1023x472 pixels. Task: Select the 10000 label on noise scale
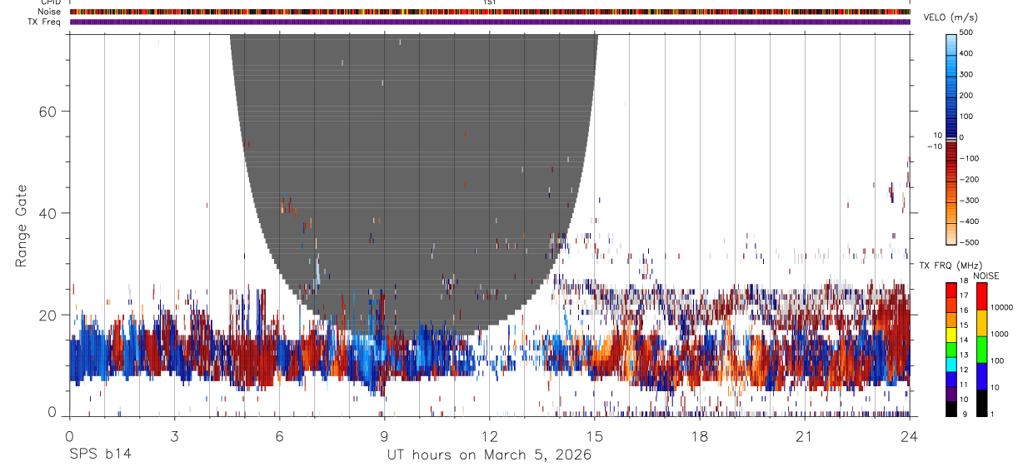[1001, 307]
